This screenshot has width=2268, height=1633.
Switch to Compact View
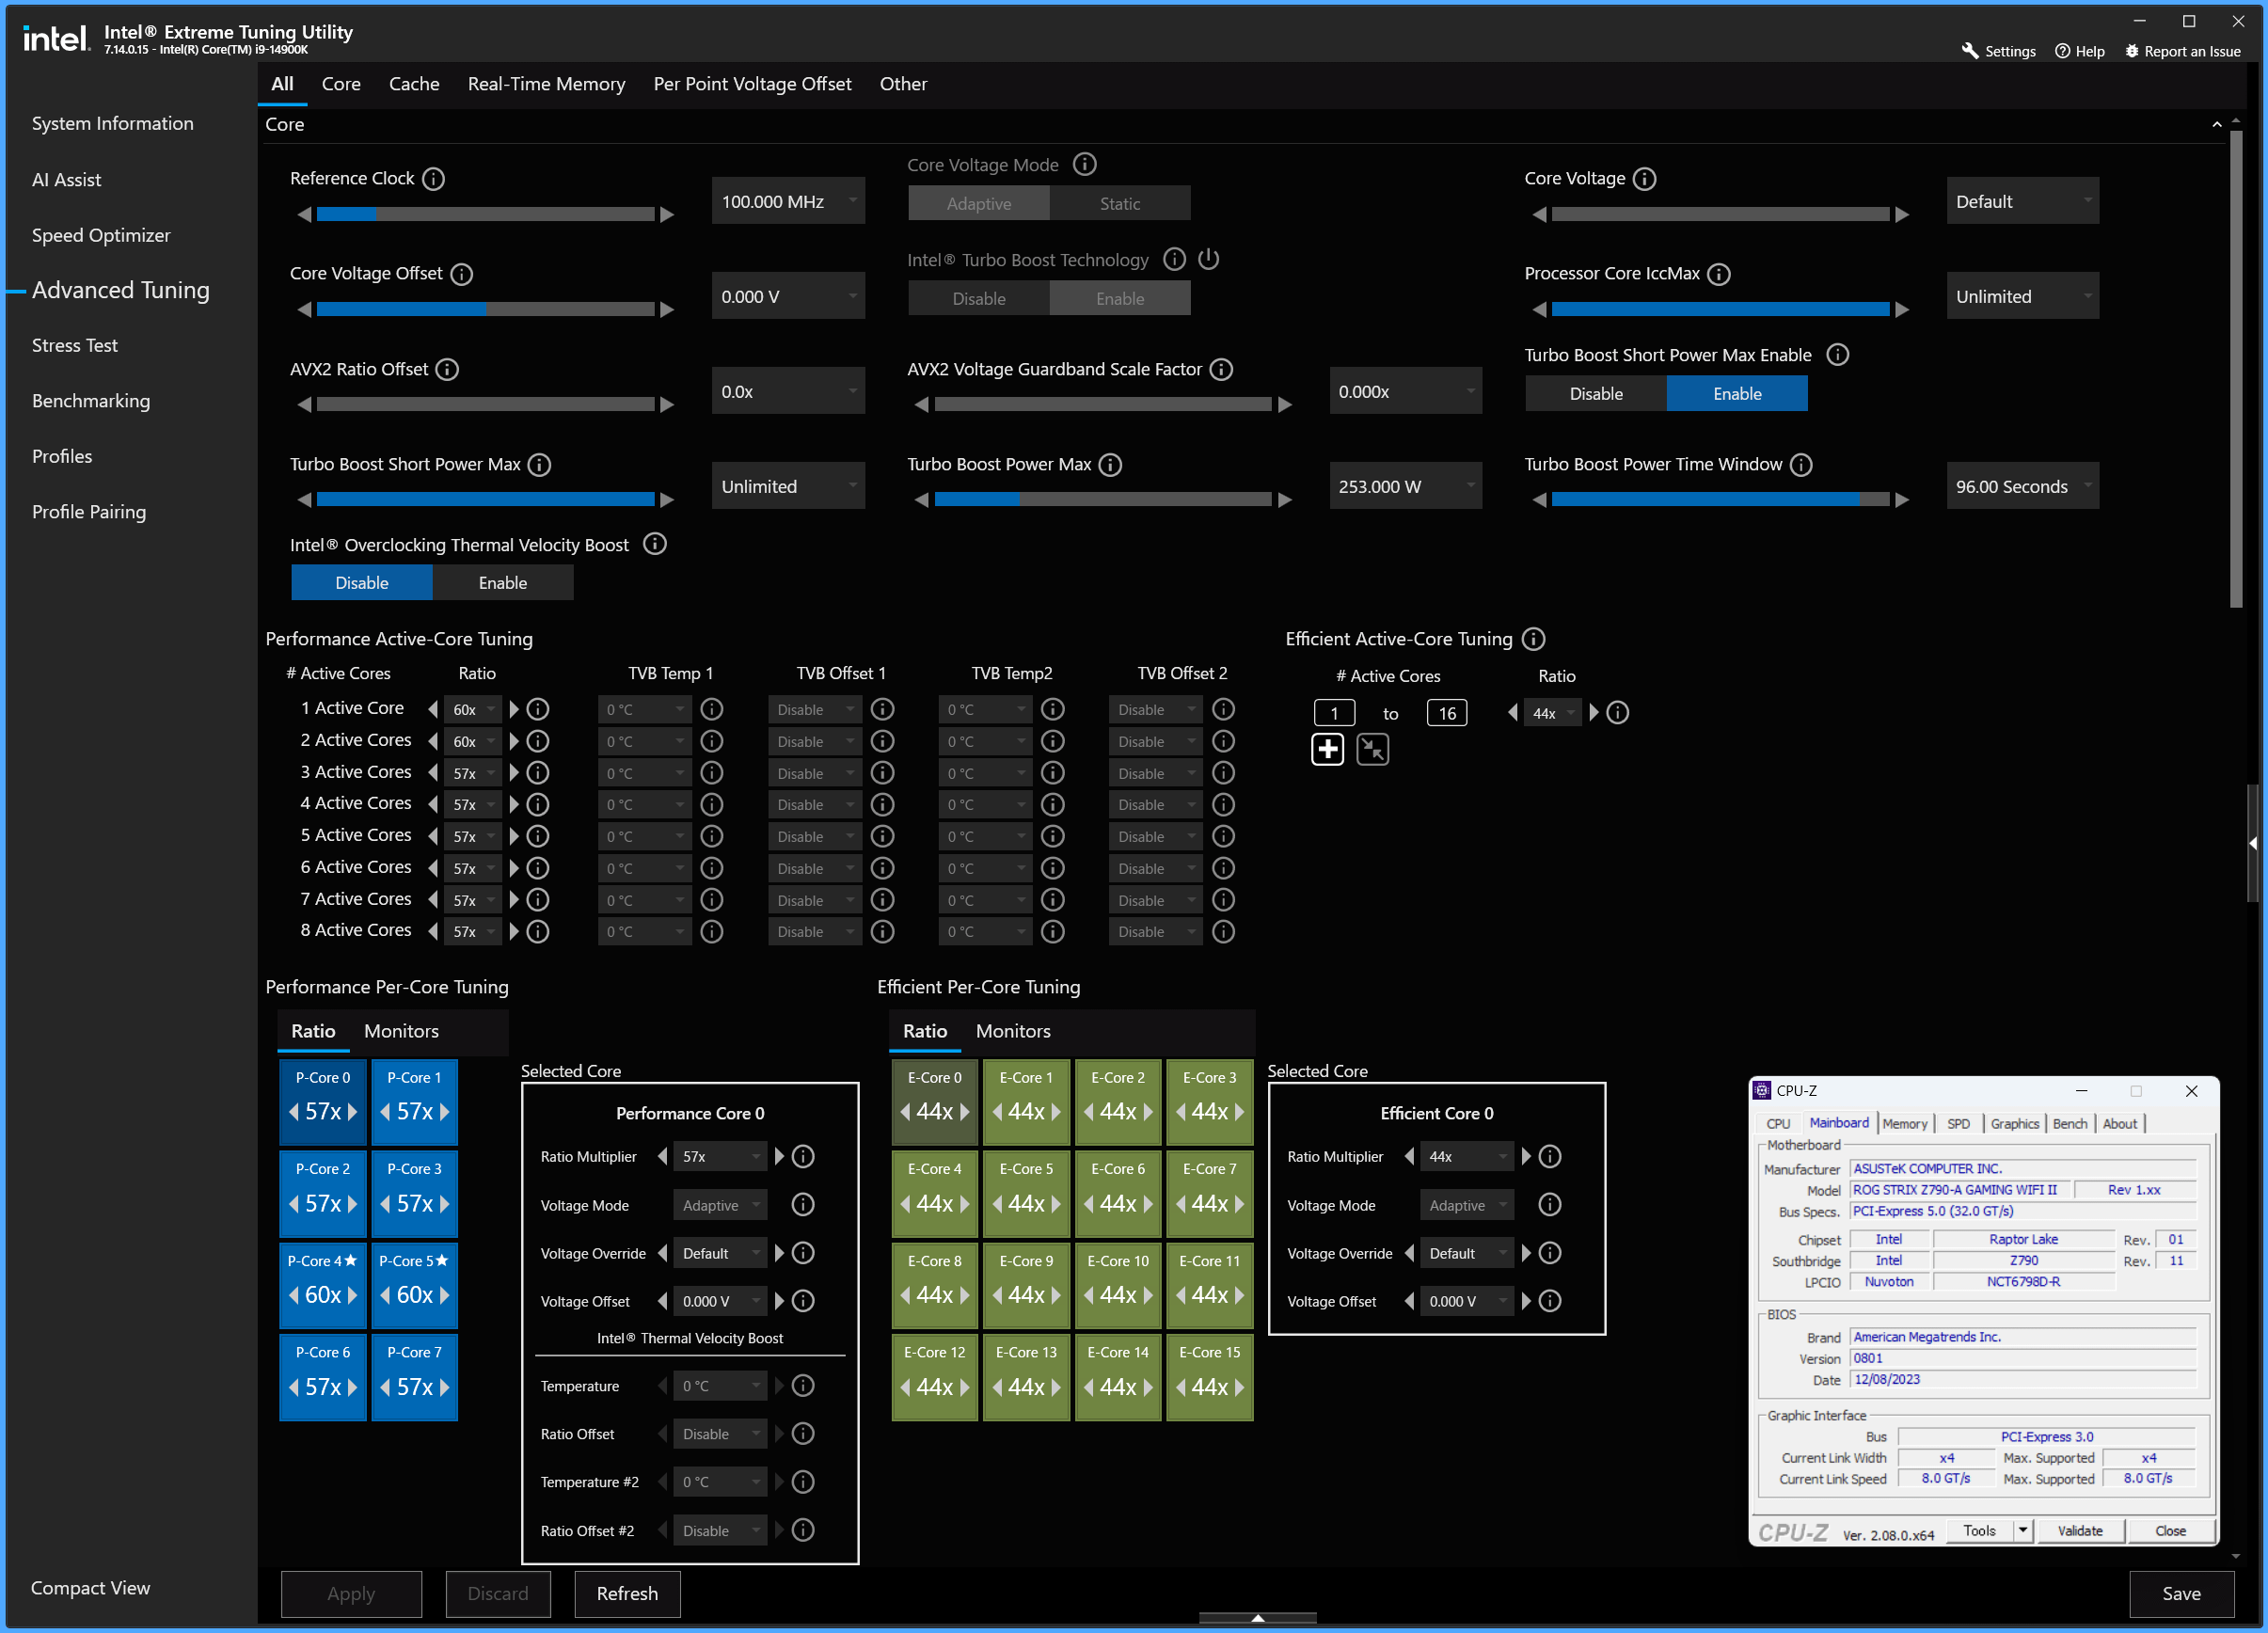tap(90, 1587)
